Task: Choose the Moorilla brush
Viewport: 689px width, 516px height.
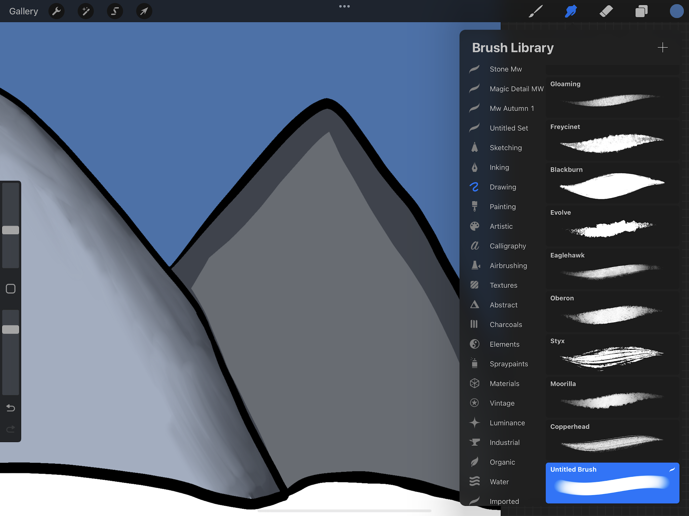Action: (612, 397)
